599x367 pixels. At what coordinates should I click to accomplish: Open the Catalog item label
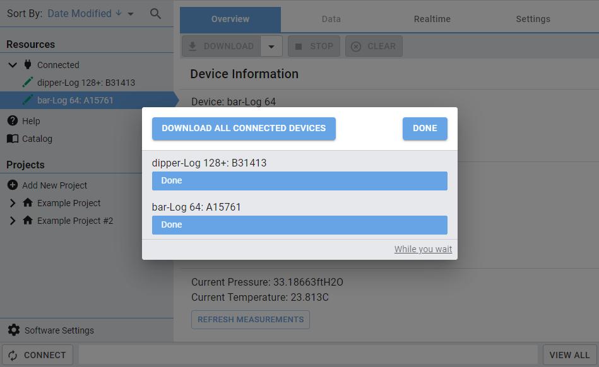[37, 139]
